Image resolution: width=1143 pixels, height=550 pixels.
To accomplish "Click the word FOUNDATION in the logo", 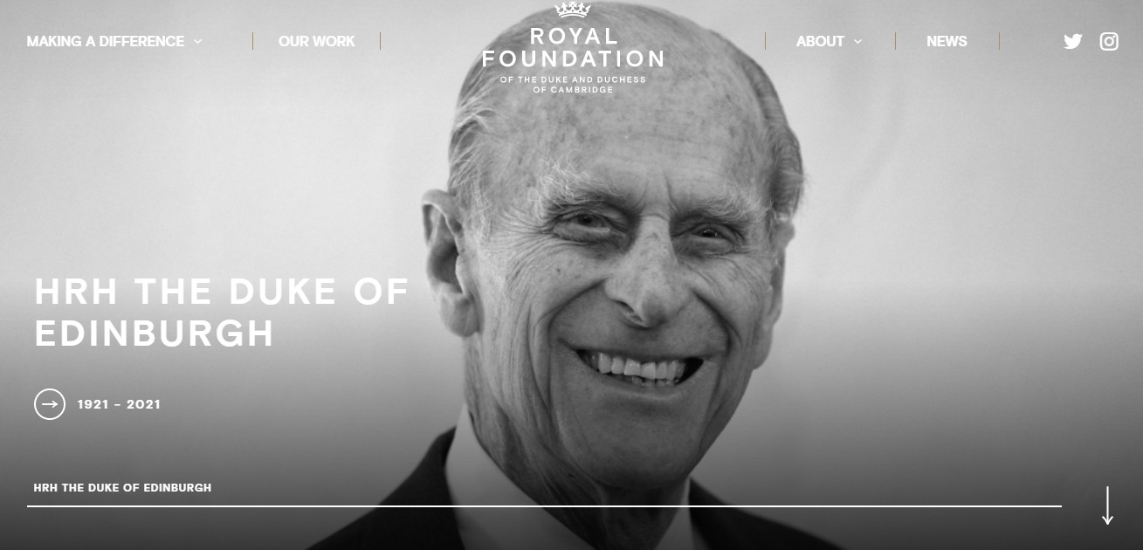I will coord(573,59).
